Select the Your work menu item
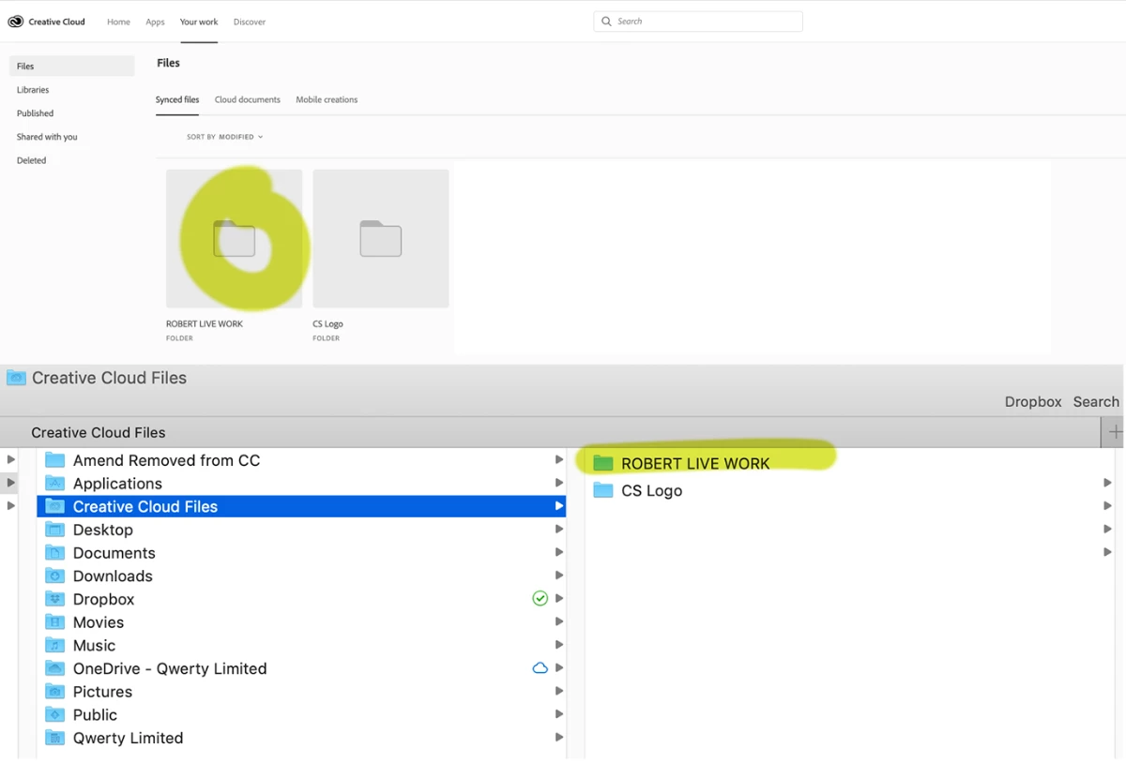This screenshot has height=763, width=1126. pyautogui.click(x=199, y=22)
